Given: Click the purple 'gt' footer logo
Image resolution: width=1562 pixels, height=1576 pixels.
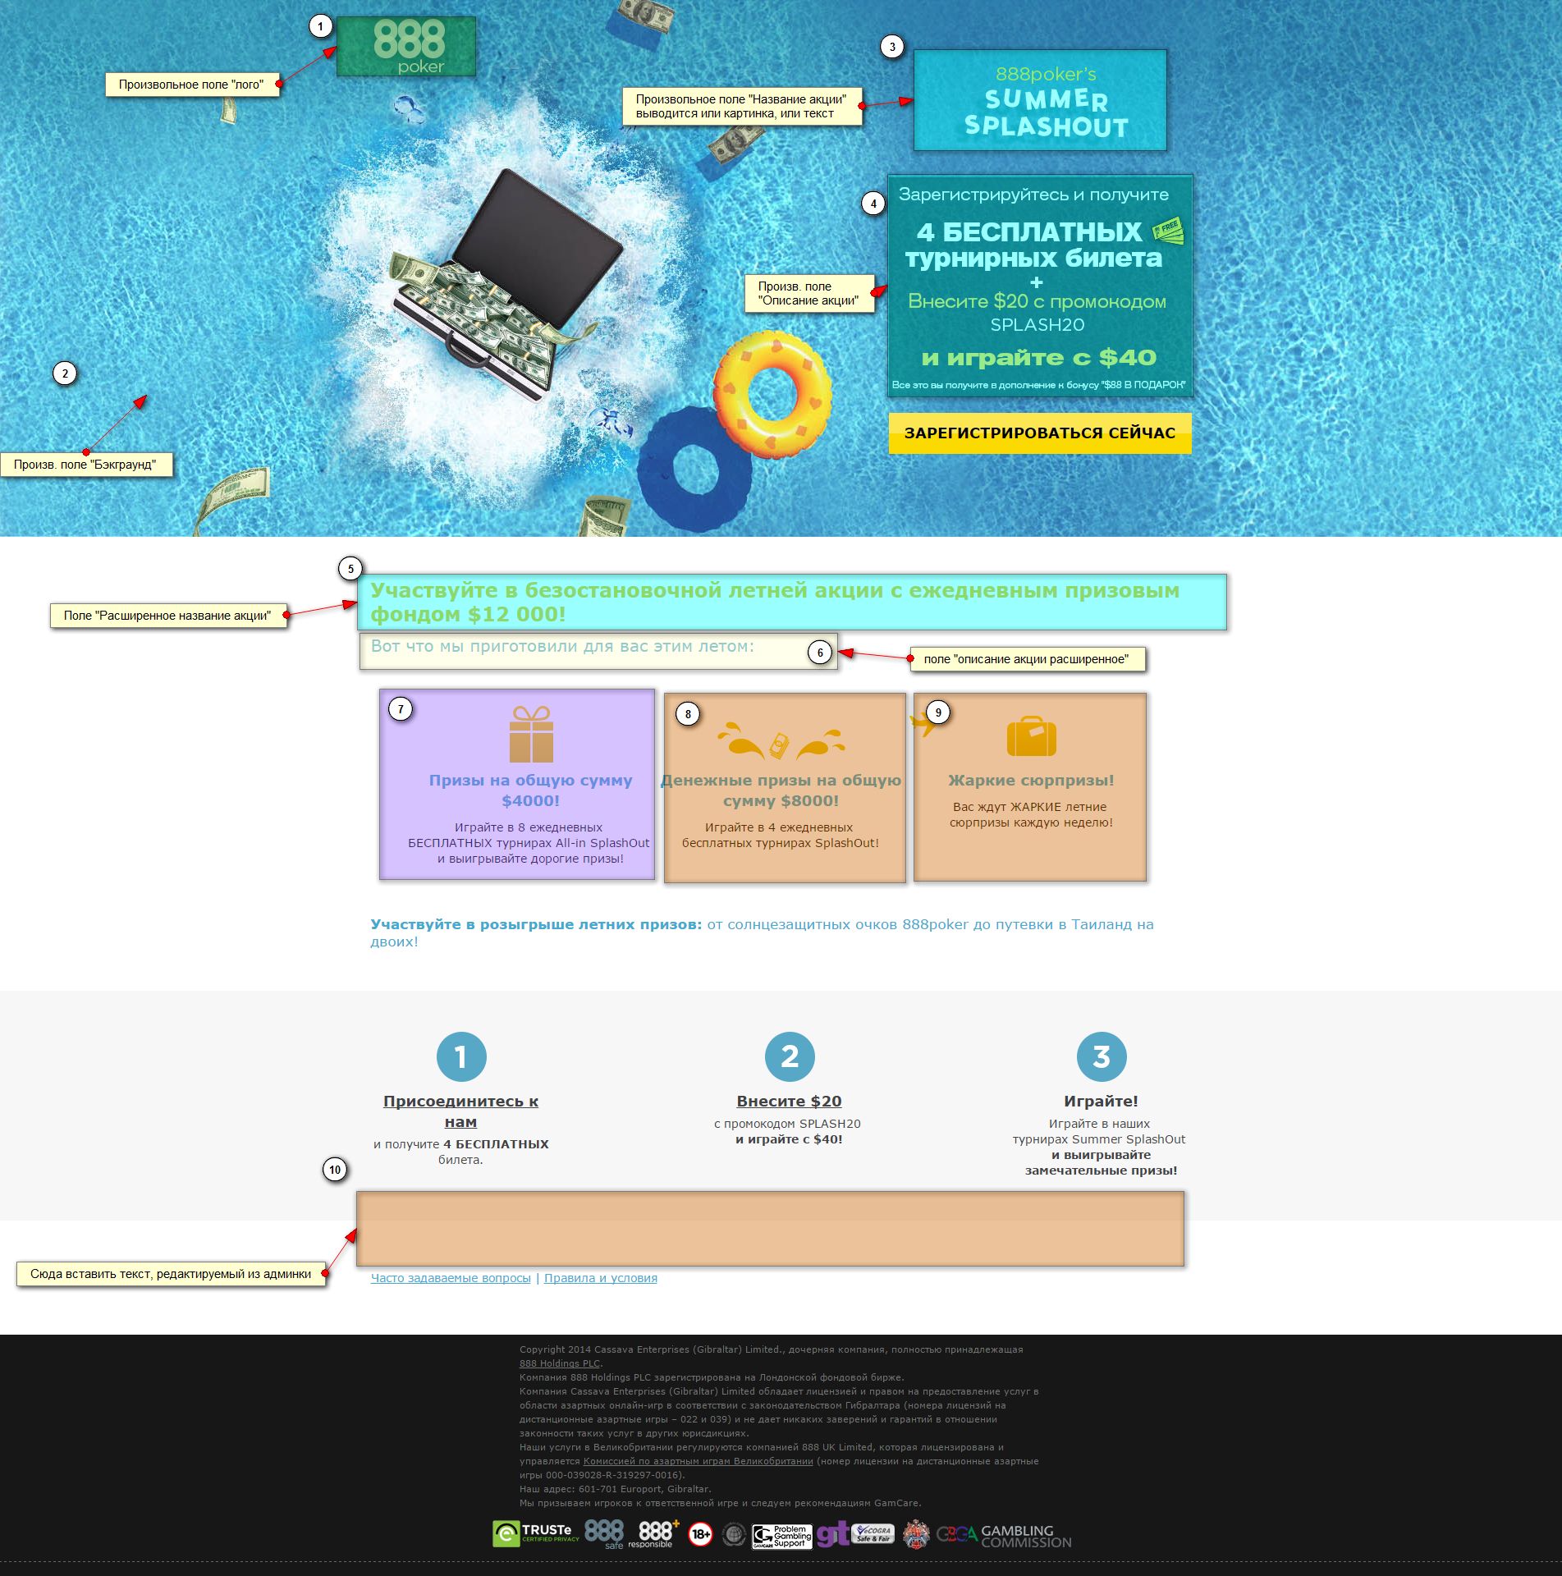Looking at the screenshot, I should click(831, 1533).
